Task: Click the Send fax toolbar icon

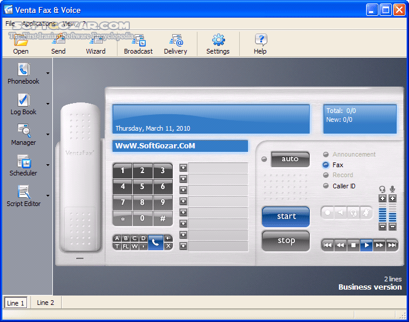Action: 58,44
